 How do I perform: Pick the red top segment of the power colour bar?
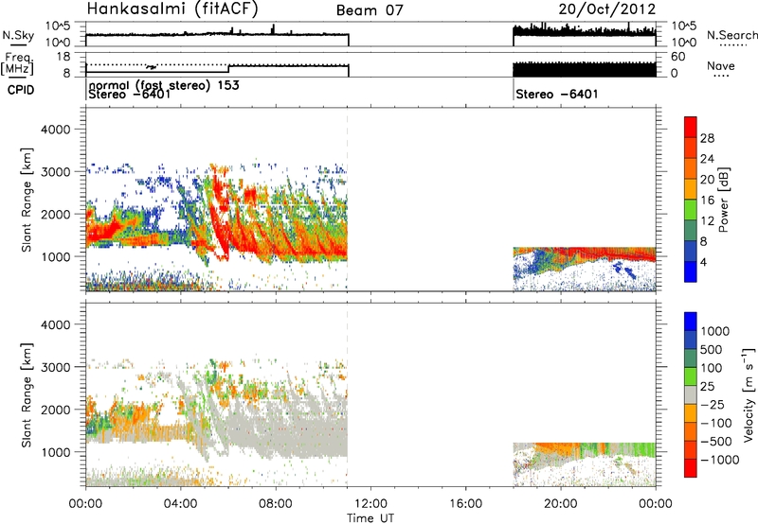[691, 128]
